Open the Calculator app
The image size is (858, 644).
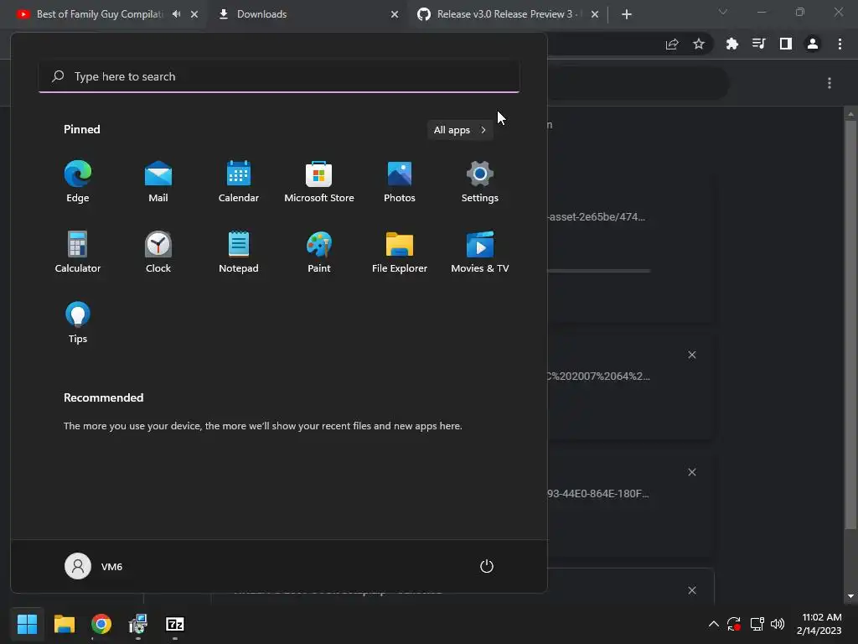click(78, 252)
